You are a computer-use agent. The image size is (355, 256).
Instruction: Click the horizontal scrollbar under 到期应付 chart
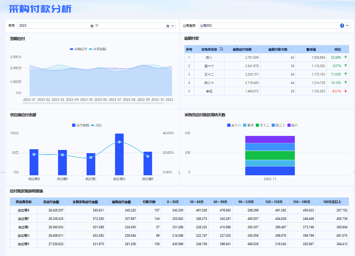click(93, 103)
